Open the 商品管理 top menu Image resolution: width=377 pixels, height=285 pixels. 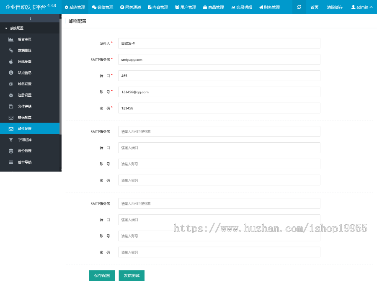(x=214, y=7)
